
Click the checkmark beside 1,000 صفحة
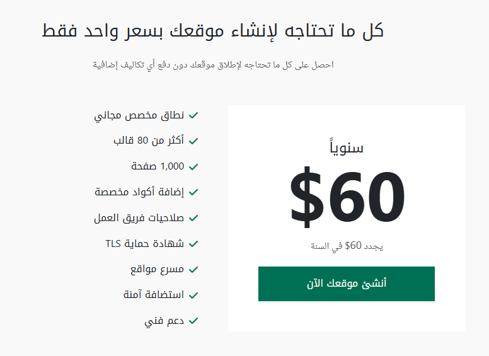[x=193, y=167]
